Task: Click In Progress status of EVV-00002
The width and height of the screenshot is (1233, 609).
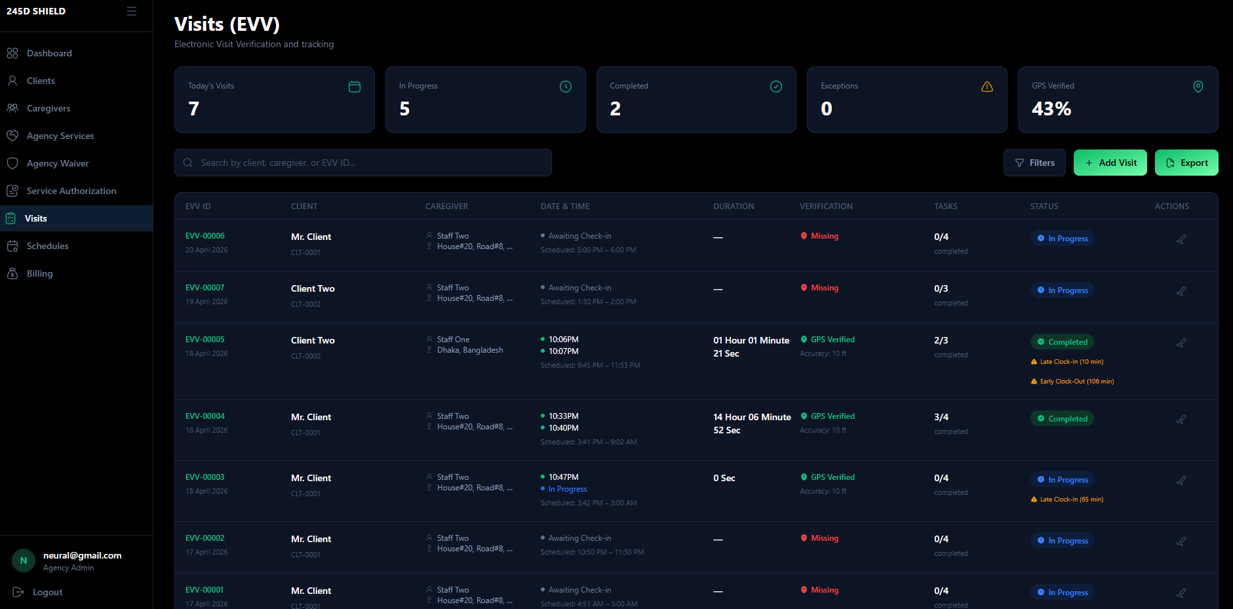Action: coord(1062,541)
